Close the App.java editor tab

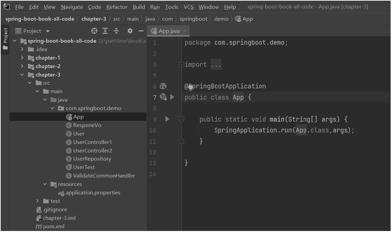point(185,31)
